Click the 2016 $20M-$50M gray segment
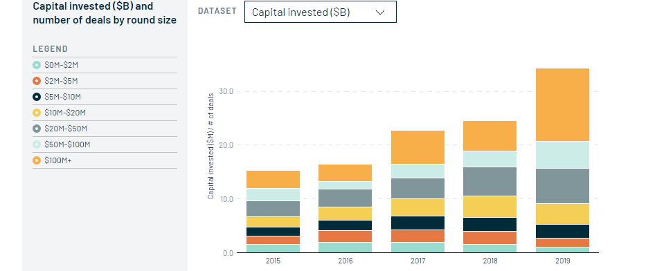664x271 pixels. (x=345, y=198)
